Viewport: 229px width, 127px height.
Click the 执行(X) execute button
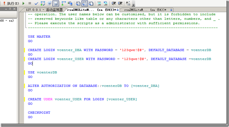[x=11, y=3]
